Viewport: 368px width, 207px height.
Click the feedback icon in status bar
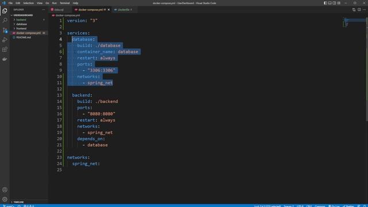point(359,206)
